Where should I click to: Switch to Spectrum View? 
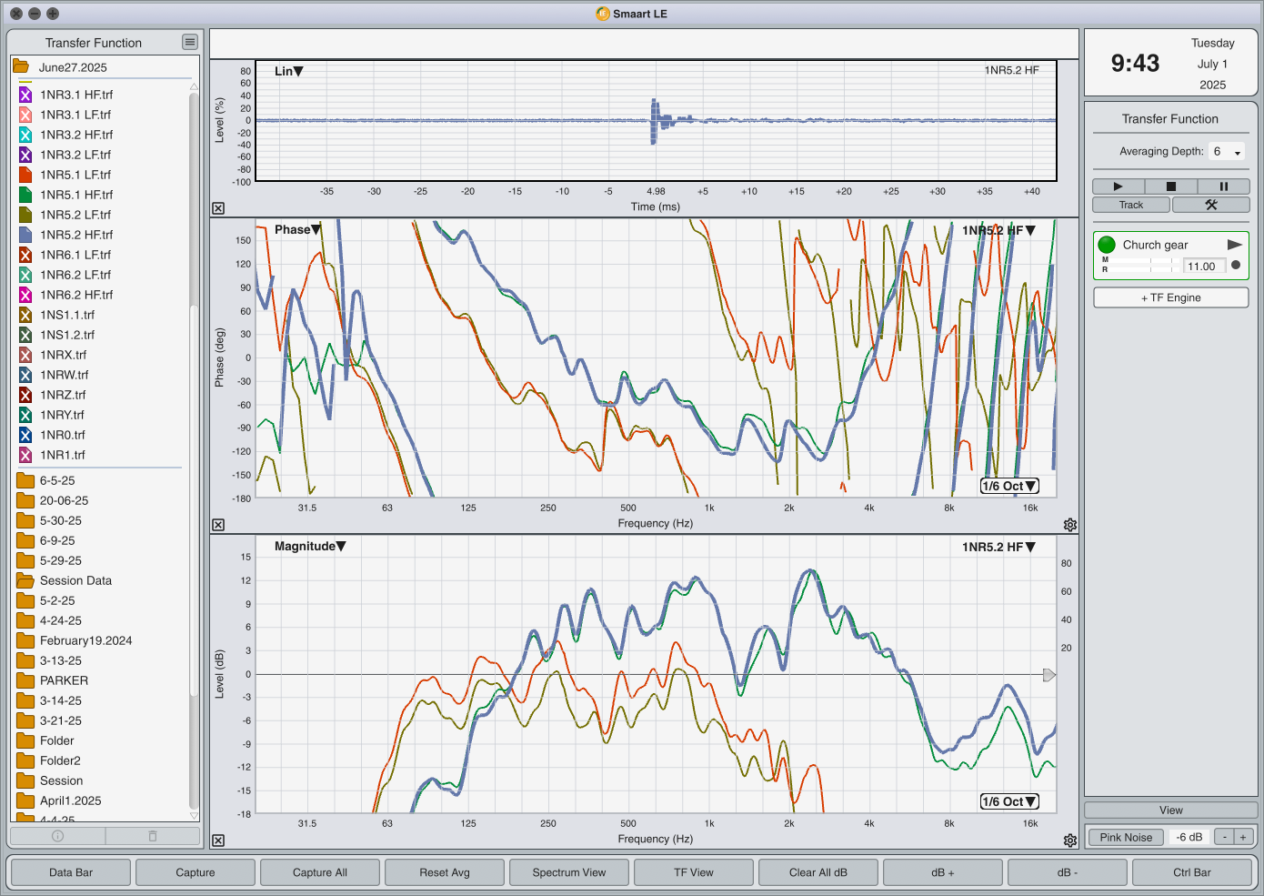tap(569, 872)
